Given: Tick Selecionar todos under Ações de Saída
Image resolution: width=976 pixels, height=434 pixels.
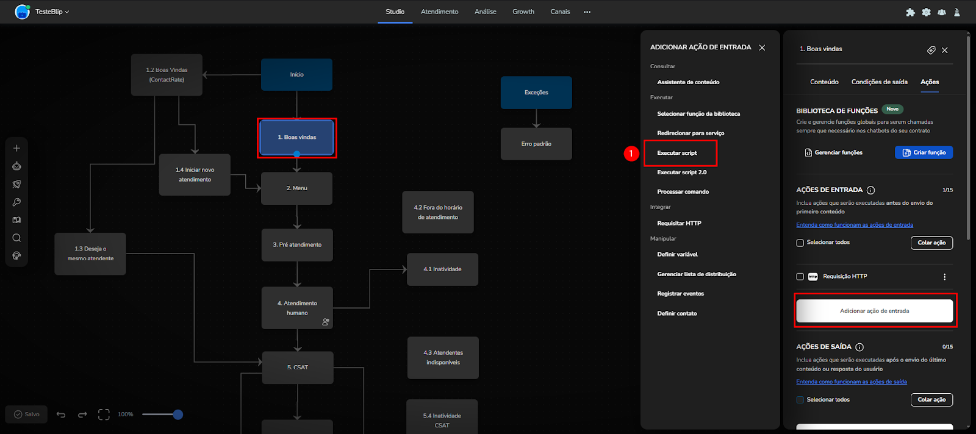Looking at the screenshot, I should tap(800, 400).
